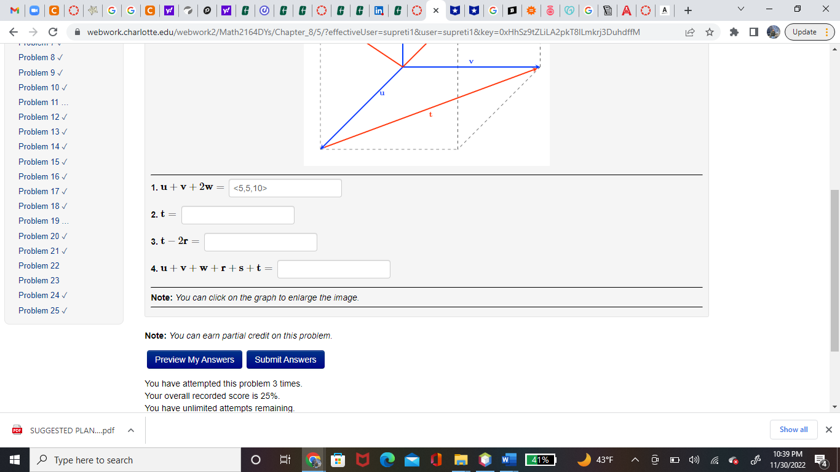Open Problem 25 in the sidebar
The width and height of the screenshot is (840, 472).
pyautogui.click(x=43, y=310)
